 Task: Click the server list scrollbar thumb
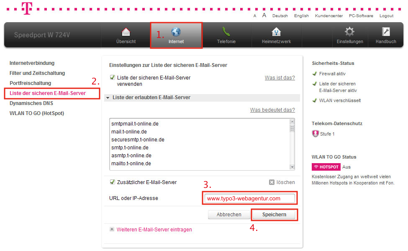pos(292,128)
